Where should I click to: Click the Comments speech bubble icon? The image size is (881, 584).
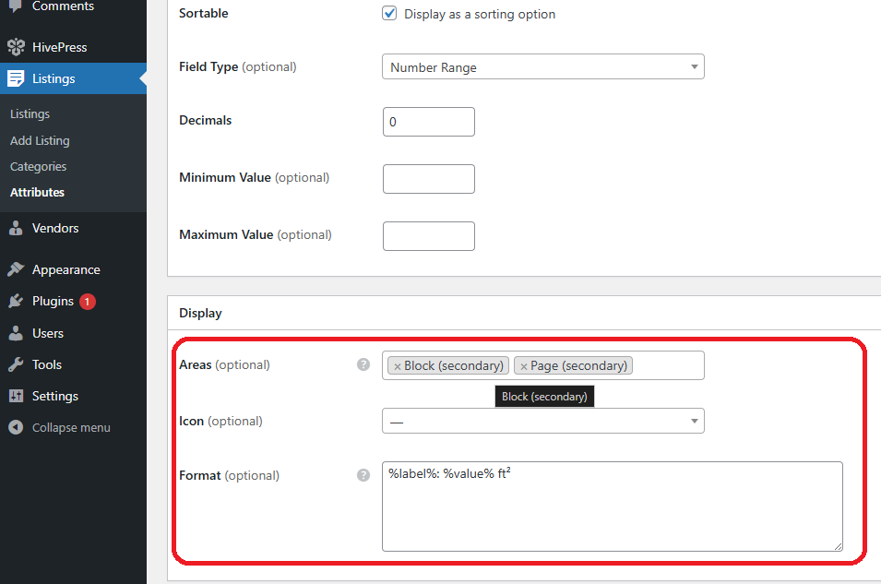pos(16,6)
